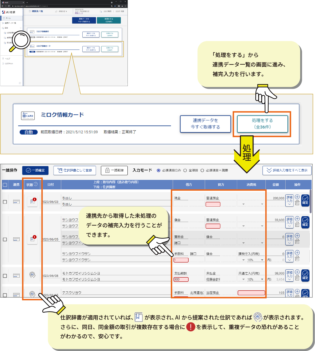
Task: Select 必須項目のみ input mode radio
Action: (159, 170)
